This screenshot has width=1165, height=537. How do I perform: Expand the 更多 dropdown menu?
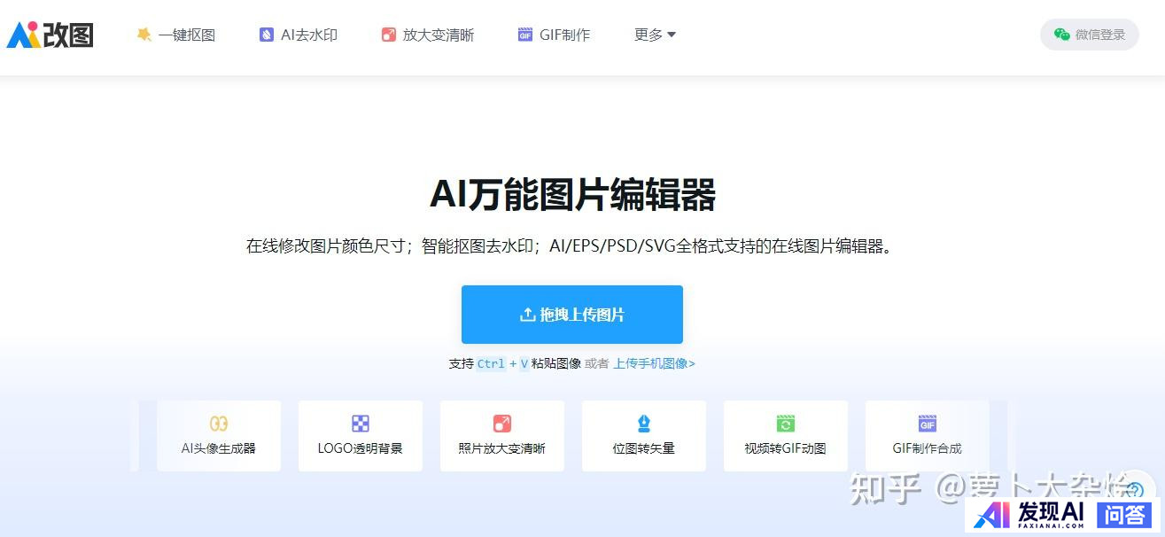655,35
